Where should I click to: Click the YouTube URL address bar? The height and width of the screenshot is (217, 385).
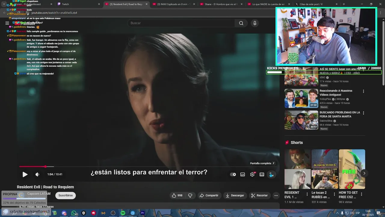coord(54,13)
